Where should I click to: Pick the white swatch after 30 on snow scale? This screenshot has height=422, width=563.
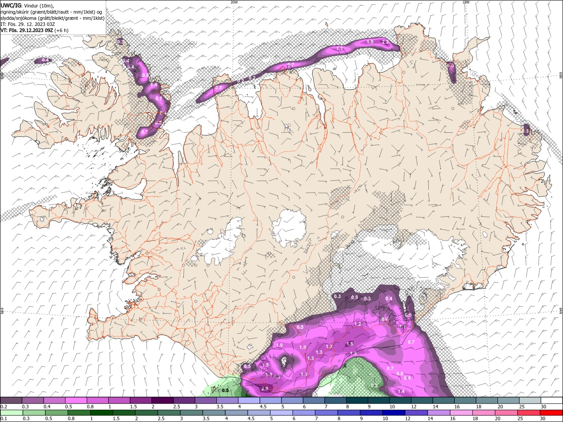pos(552,400)
